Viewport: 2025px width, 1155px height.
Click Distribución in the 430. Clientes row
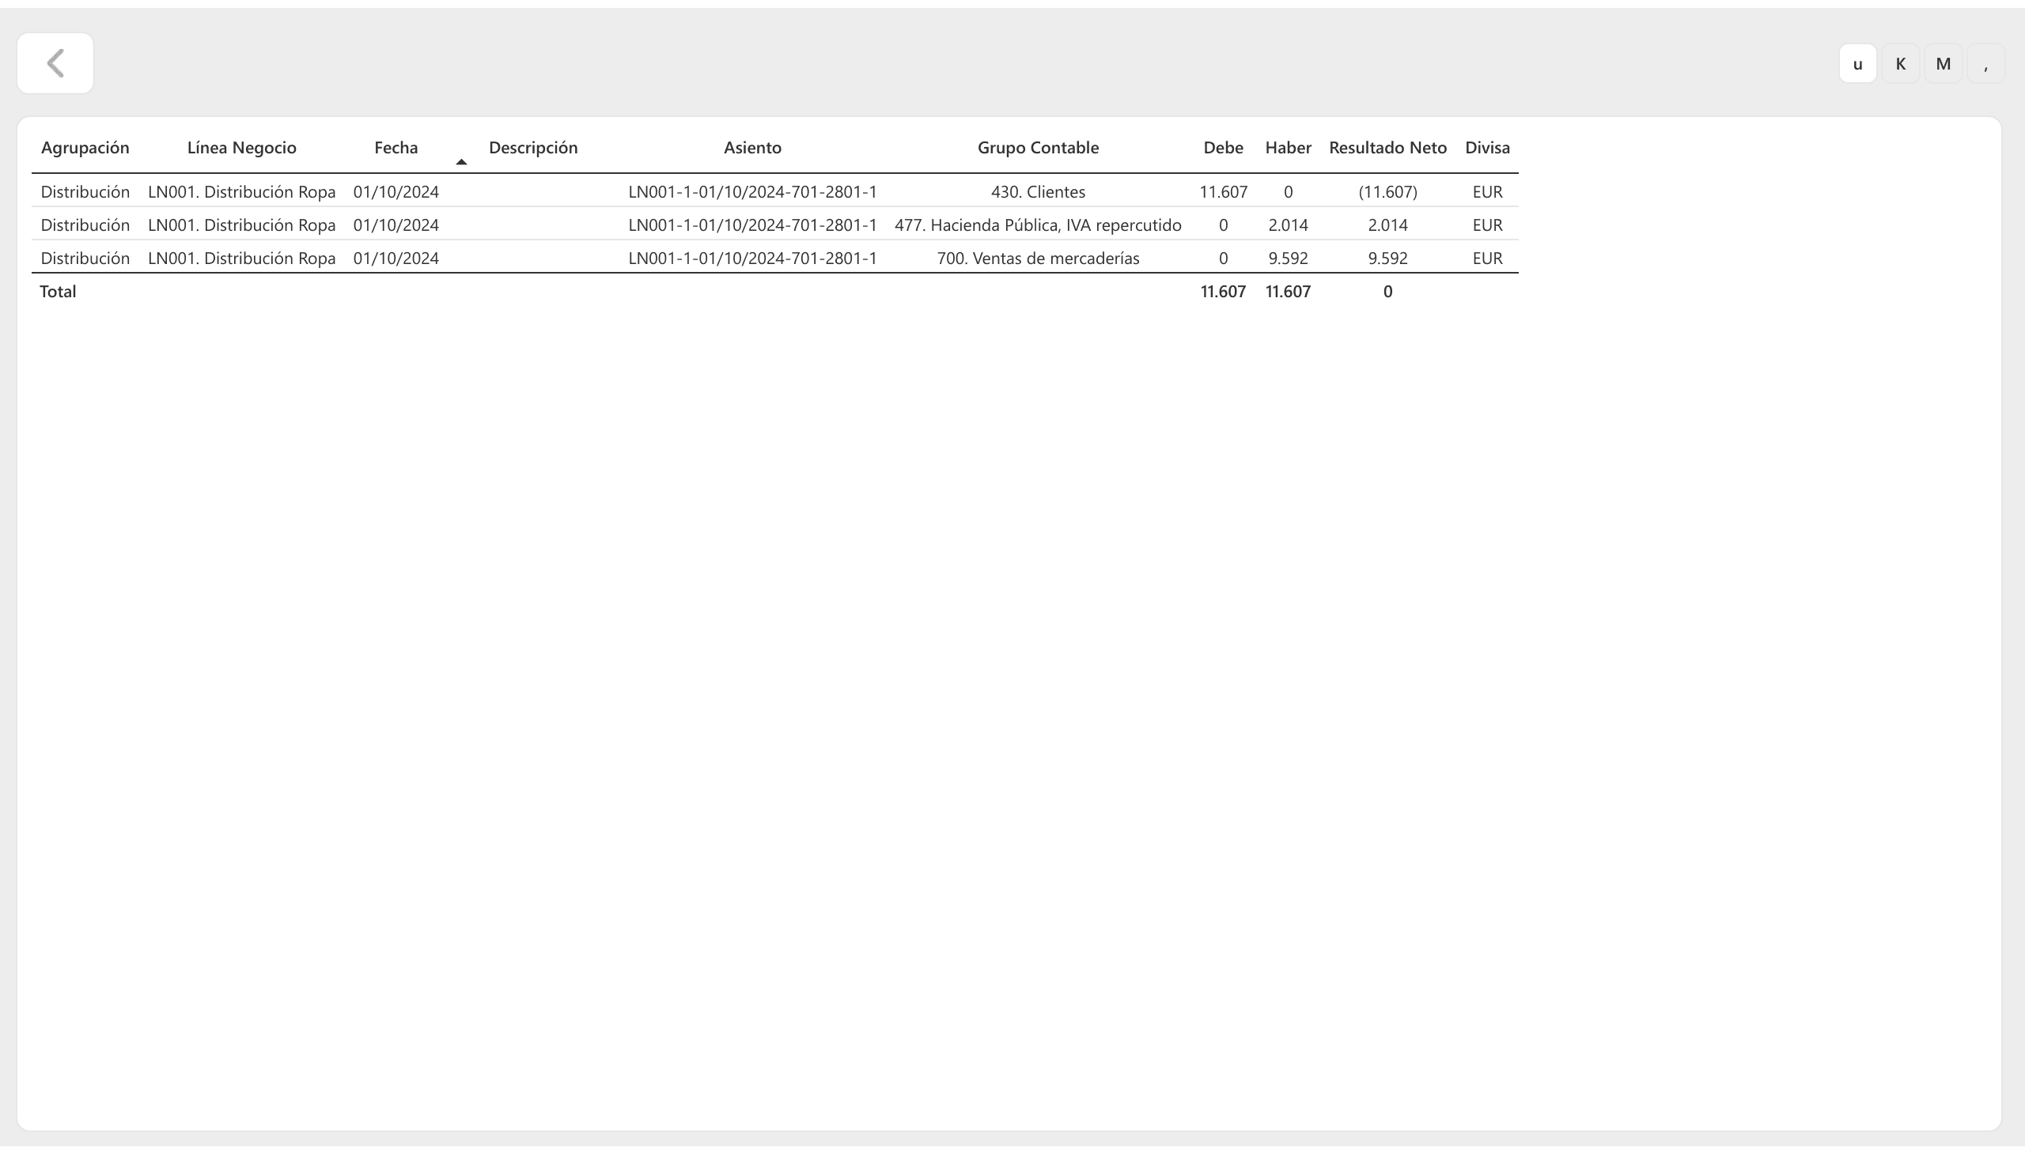click(85, 192)
